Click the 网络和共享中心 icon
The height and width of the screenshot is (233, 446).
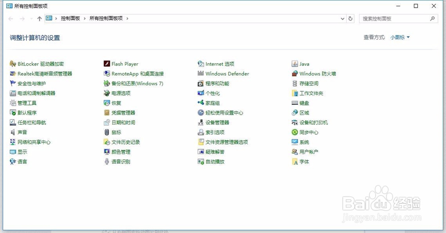[x=12, y=142]
